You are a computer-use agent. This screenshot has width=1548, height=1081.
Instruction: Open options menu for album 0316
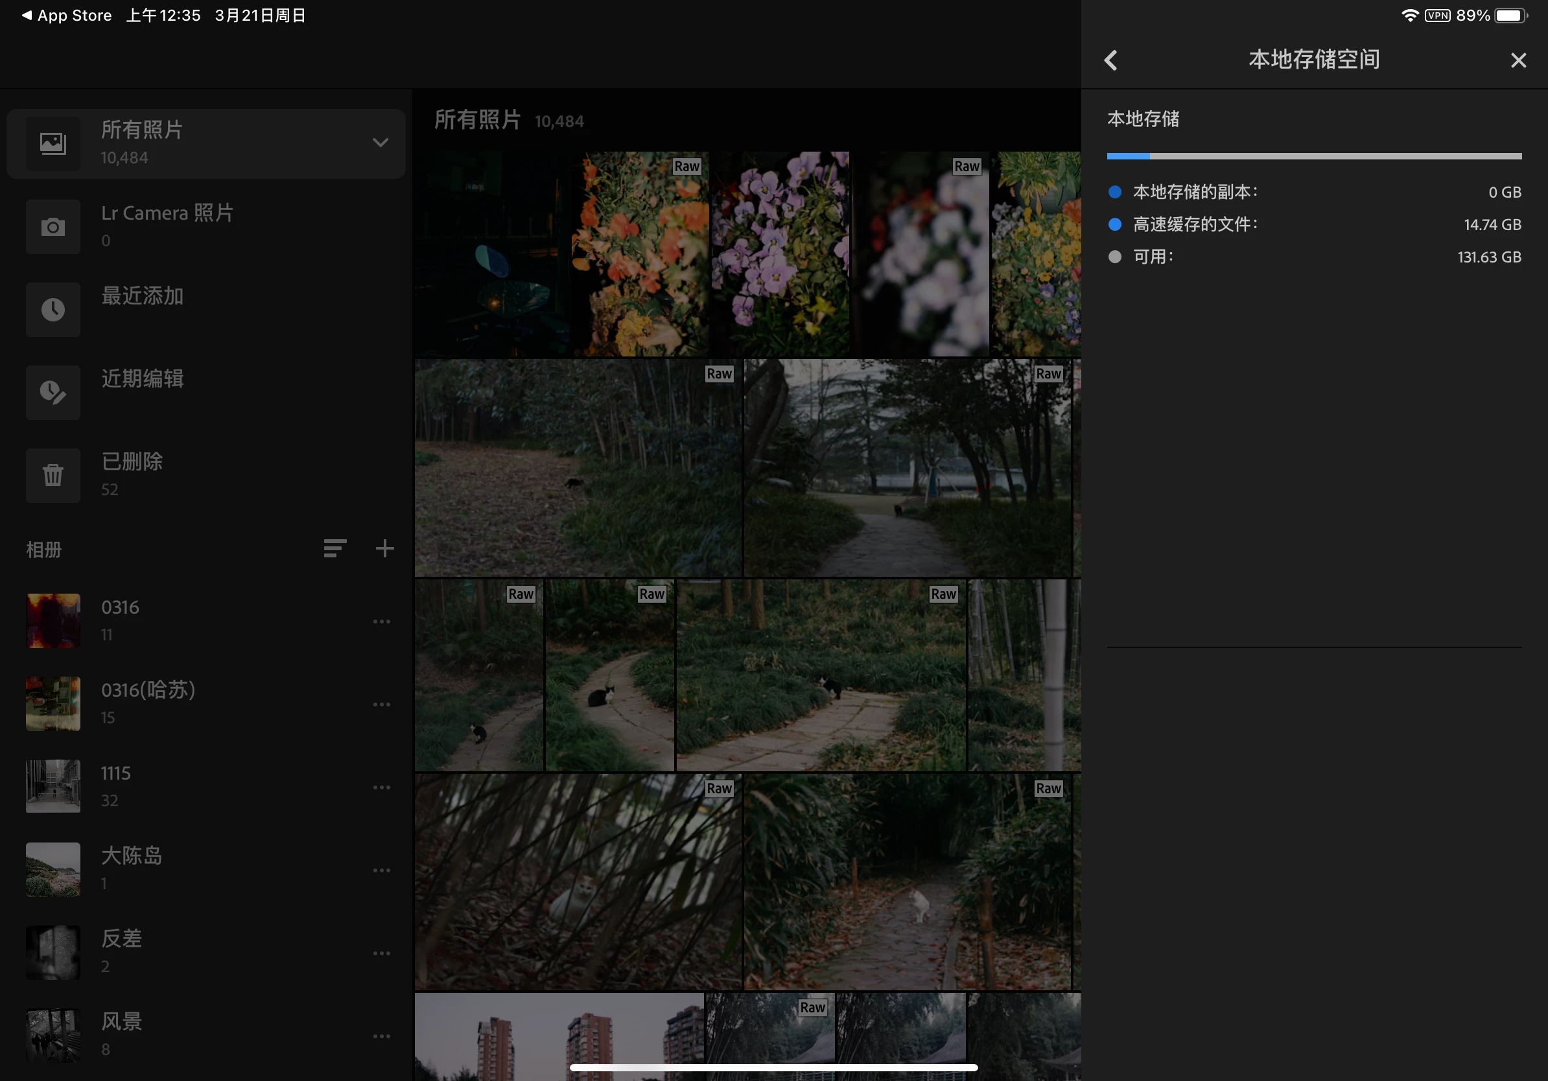(382, 622)
